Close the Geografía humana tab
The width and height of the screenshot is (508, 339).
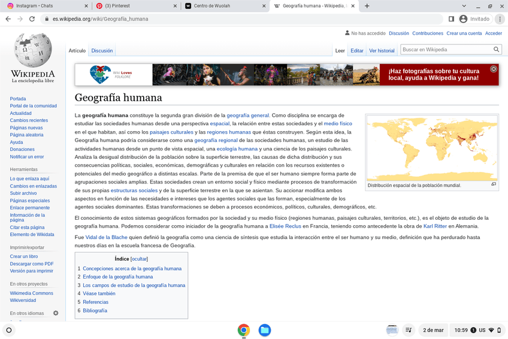click(353, 6)
